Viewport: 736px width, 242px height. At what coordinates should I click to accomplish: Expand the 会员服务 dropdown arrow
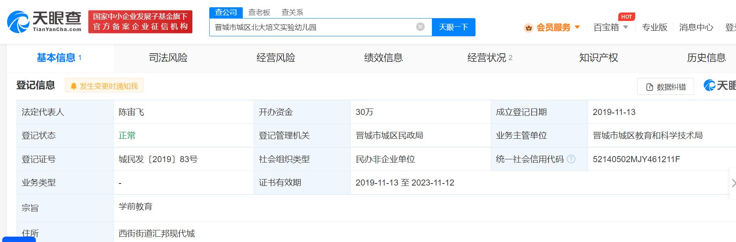[577, 27]
